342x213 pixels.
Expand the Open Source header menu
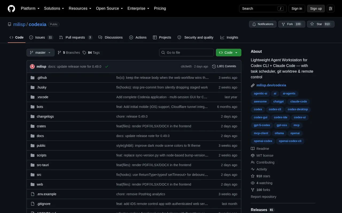click(x=109, y=9)
